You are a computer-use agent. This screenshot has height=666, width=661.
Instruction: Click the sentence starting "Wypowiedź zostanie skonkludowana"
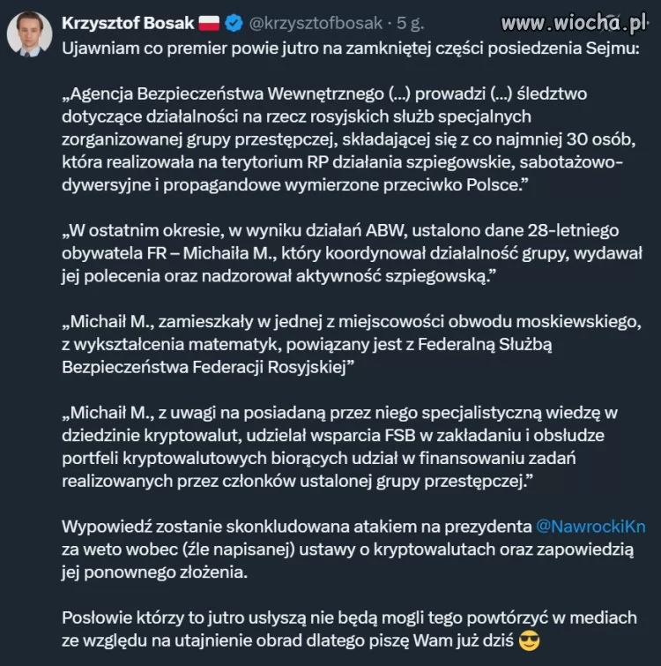pyautogui.click(x=300, y=526)
